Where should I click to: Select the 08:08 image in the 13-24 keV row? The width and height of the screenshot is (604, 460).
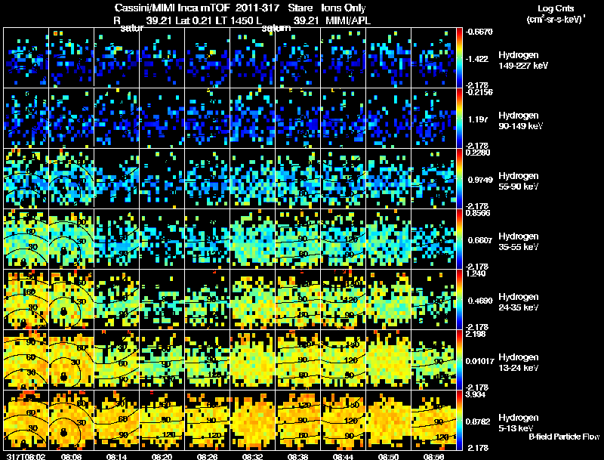tap(71, 360)
